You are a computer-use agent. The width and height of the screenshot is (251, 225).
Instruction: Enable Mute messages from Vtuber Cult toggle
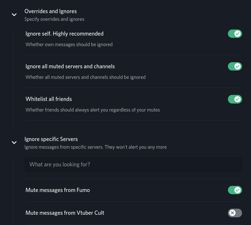point(235,213)
